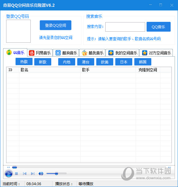Switch to the 酷我音乐 tab
Viewport: 178px width, 187px height.
[92, 53]
